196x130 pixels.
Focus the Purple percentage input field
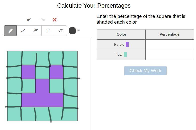point(169,45)
